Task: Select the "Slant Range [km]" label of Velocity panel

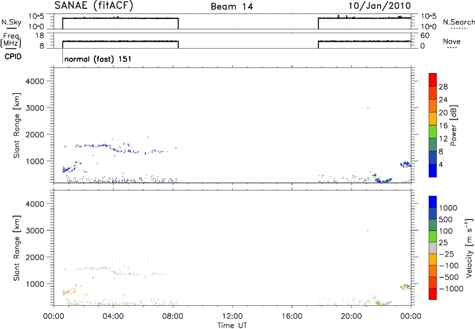Action: 17,248
